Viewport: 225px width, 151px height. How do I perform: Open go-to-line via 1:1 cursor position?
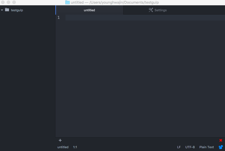pos(75,147)
